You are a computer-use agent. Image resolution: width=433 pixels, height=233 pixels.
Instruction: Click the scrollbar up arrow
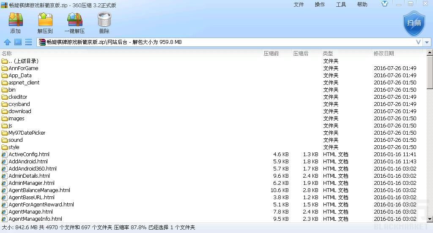430,52
